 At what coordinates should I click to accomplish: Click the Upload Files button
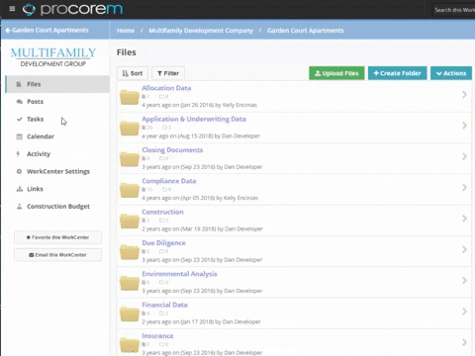336,73
